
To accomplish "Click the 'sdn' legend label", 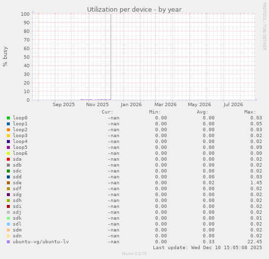I will coord(17,236).
